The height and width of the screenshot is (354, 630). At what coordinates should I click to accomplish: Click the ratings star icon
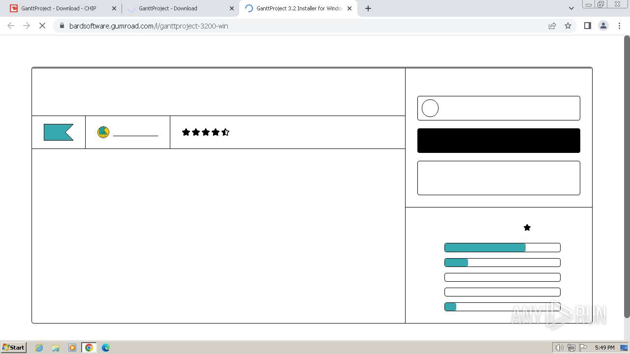(527, 228)
